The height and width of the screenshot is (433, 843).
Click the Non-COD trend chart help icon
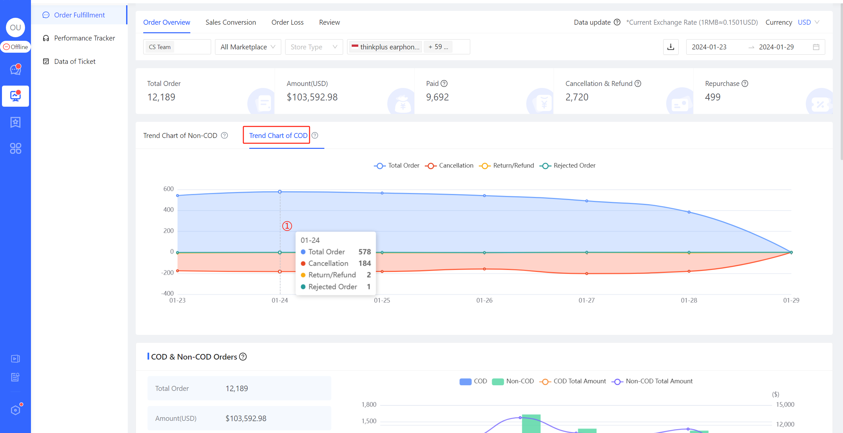coord(224,136)
